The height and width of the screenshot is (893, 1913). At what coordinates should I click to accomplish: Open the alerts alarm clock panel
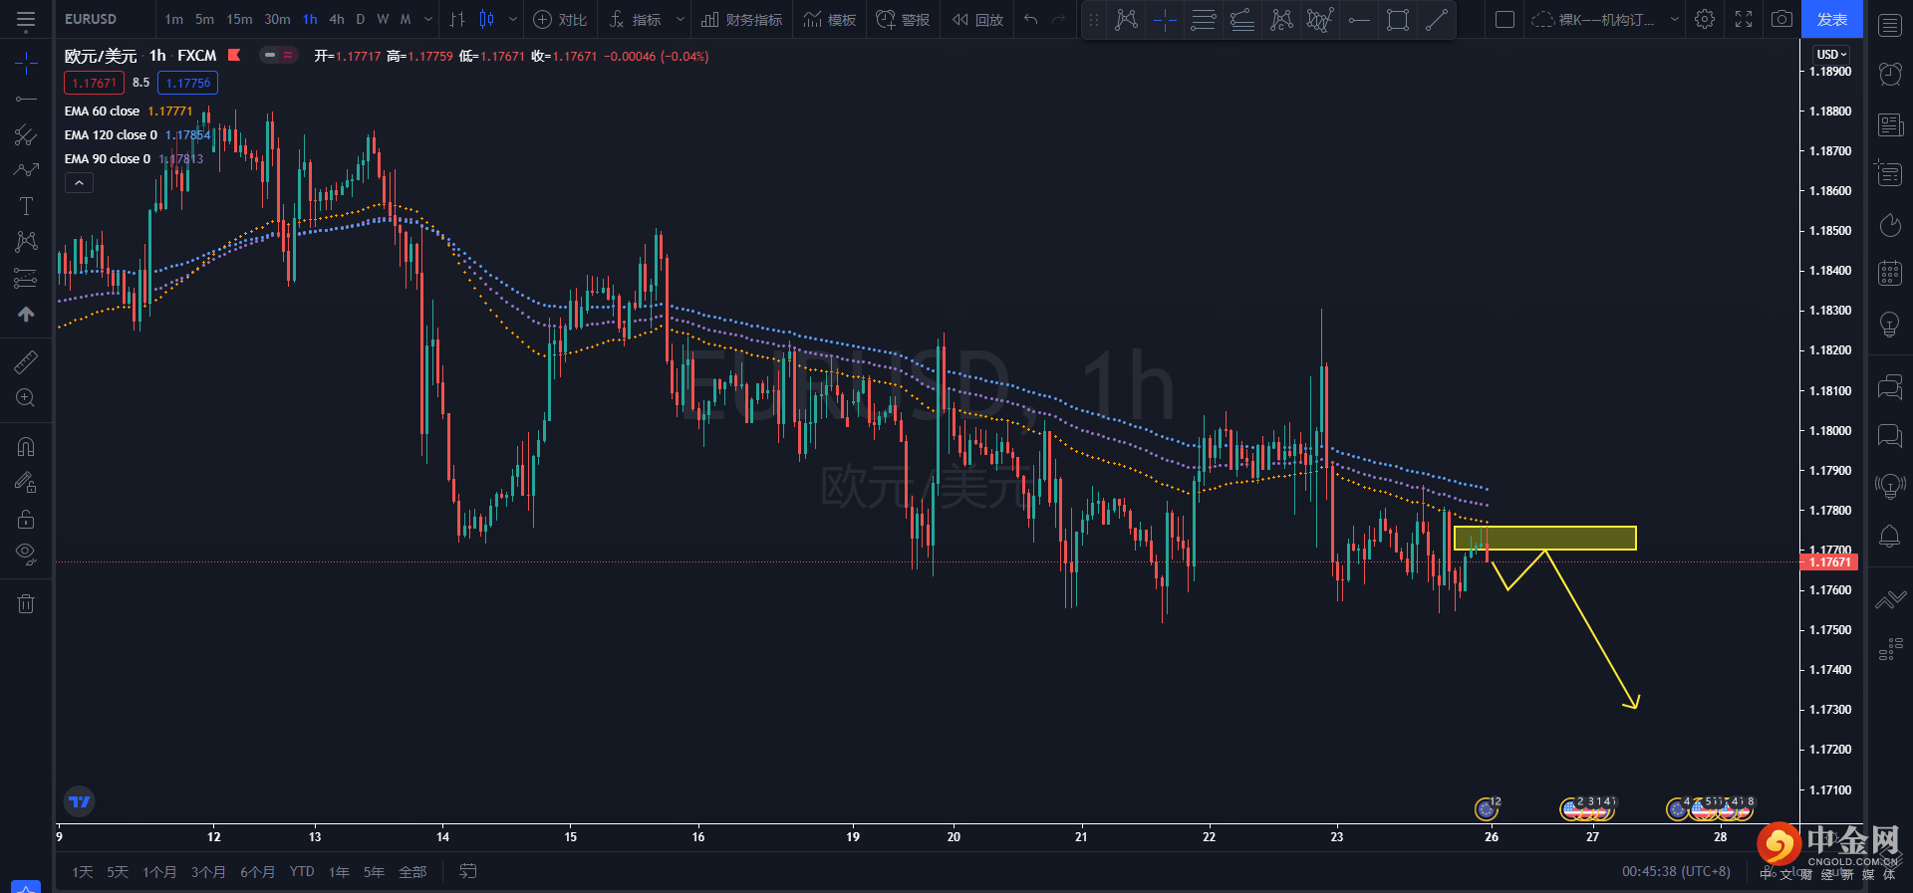point(1889,74)
